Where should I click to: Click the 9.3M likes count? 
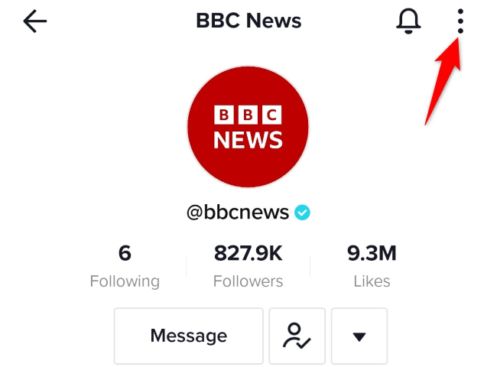[x=372, y=253]
